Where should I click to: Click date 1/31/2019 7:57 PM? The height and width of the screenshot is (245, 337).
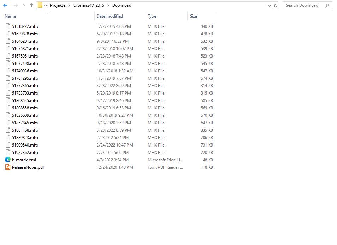[x=114, y=78]
